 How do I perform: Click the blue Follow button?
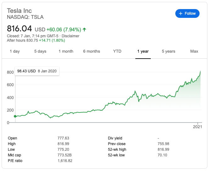tap(187, 13)
